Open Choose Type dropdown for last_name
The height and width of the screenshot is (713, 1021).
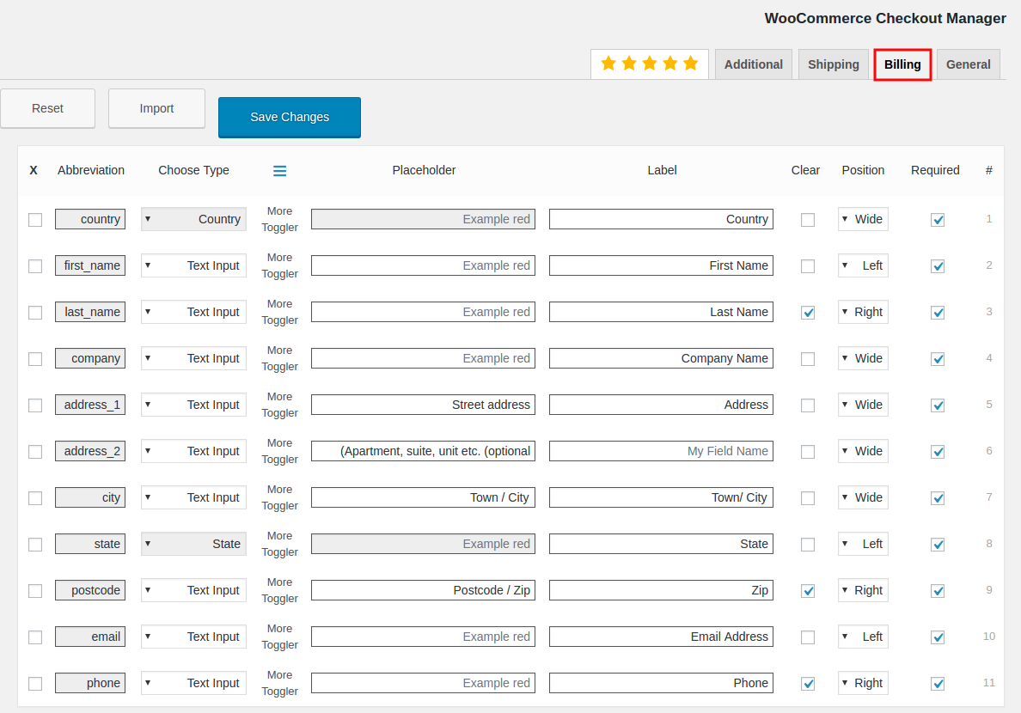click(193, 312)
